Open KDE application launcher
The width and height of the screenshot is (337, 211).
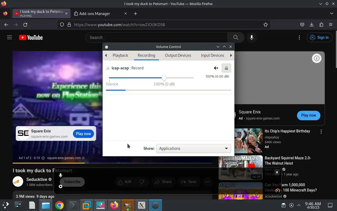tap(6, 205)
